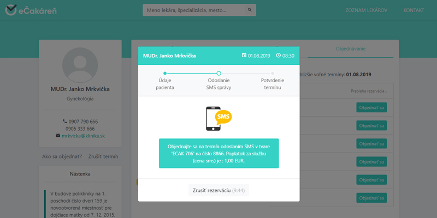The width and height of the screenshot is (437, 218).
Task: Open the ZOZNAM LEKÁROV menu item
Action: pos(365,10)
